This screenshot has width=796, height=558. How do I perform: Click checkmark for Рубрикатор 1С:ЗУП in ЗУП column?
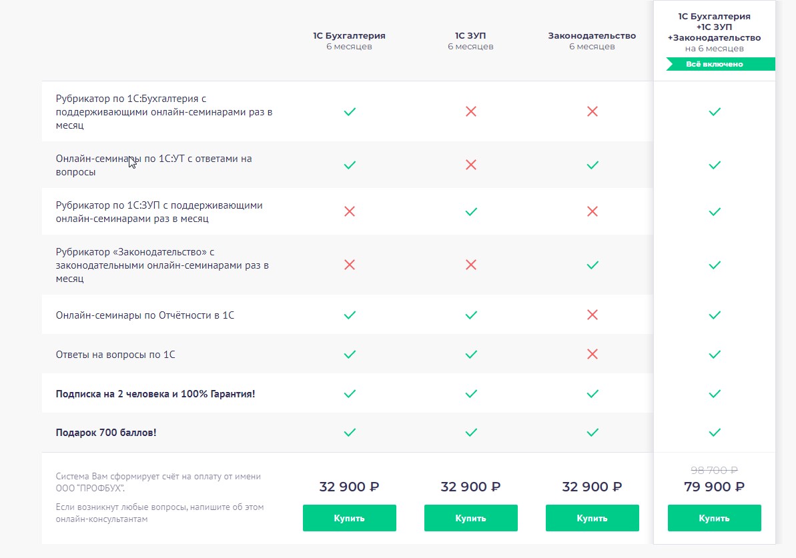[470, 212]
